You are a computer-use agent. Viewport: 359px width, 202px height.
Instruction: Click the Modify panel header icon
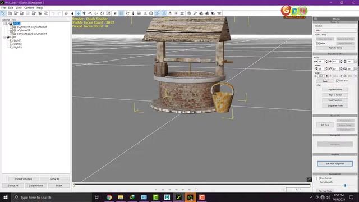pos(315,19)
